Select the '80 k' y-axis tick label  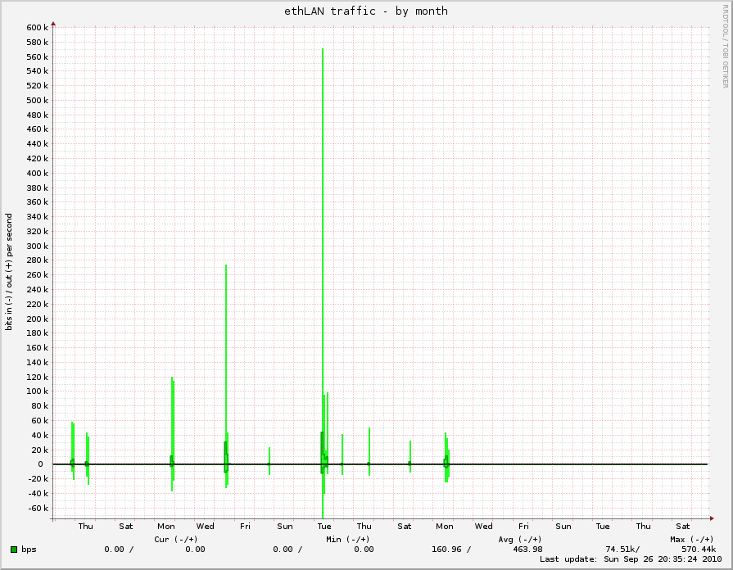pyautogui.click(x=40, y=406)
